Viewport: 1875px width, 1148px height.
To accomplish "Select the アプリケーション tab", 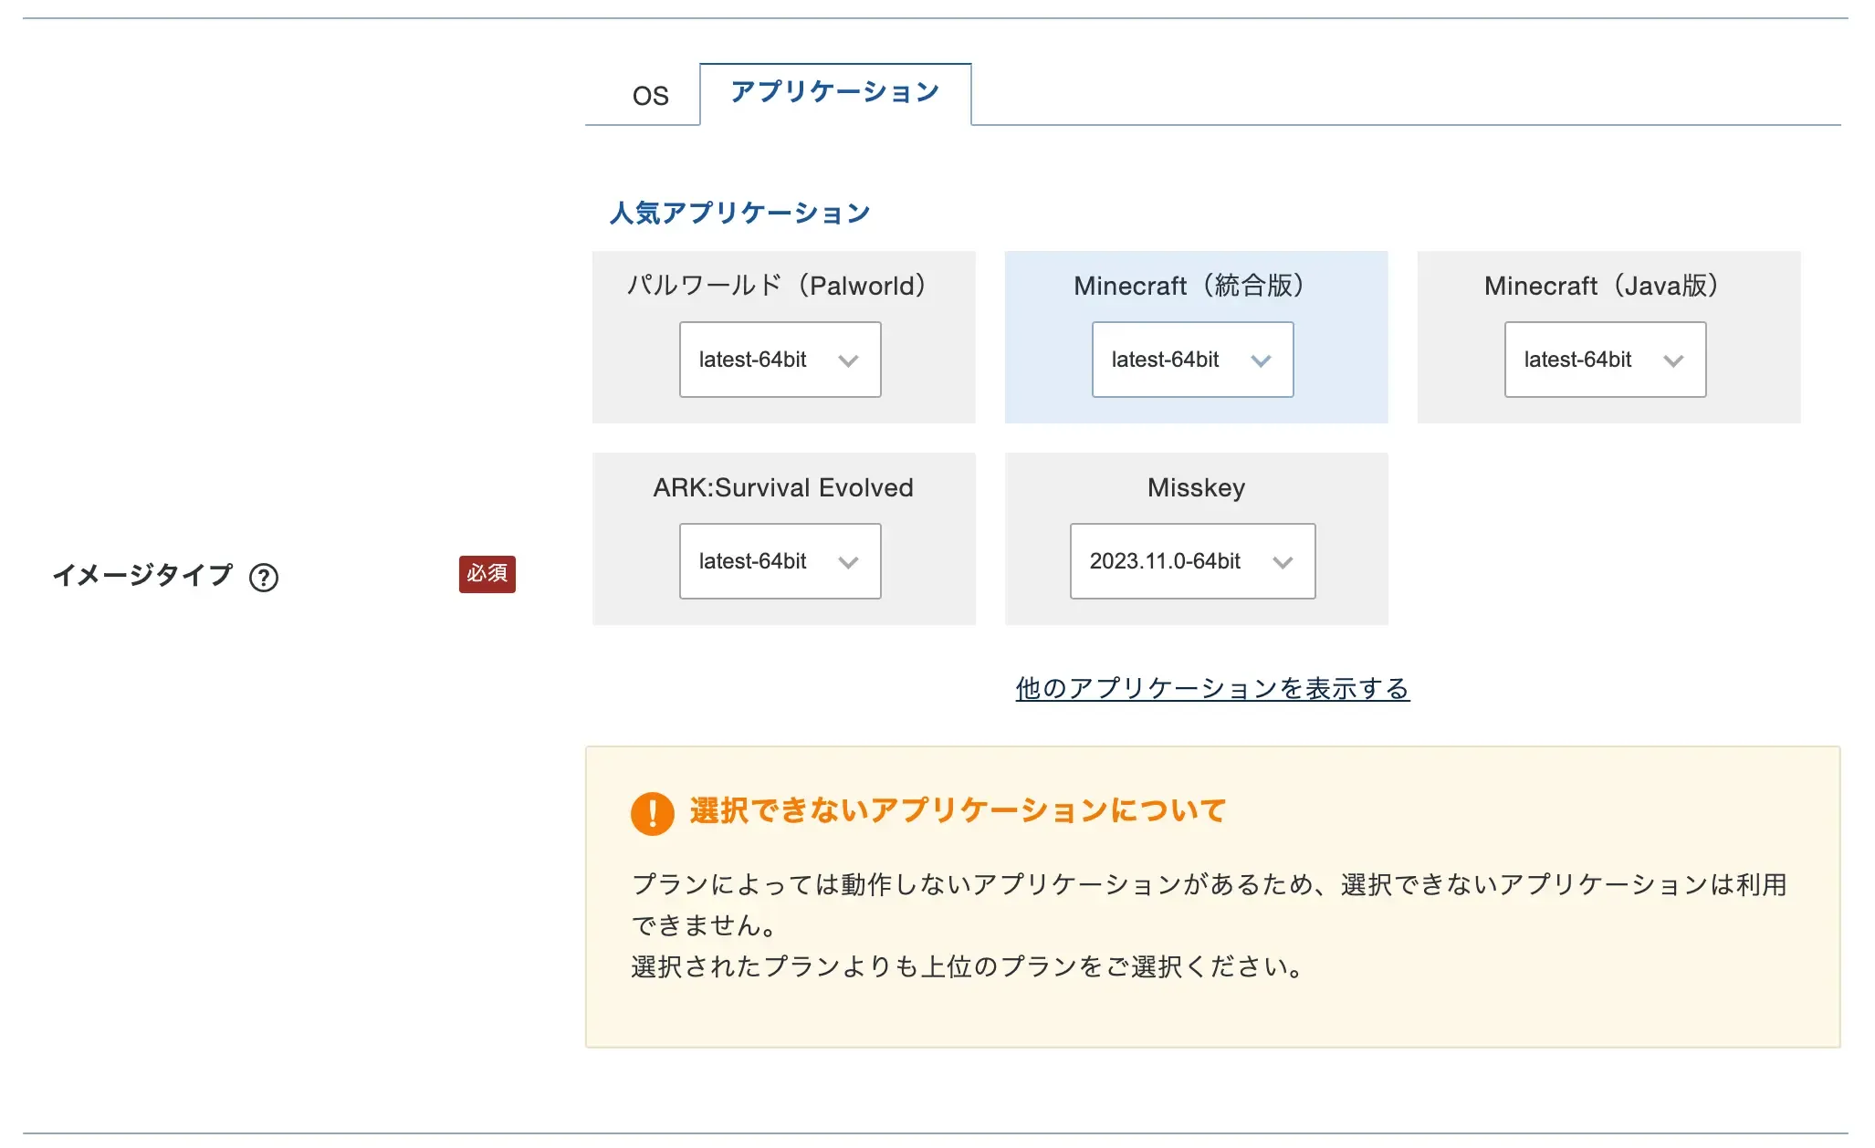I will click(835, 93).
